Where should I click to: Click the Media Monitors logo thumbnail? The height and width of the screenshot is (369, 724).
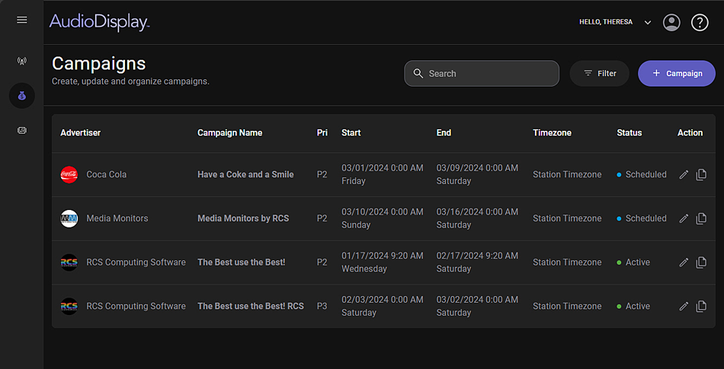69,218
